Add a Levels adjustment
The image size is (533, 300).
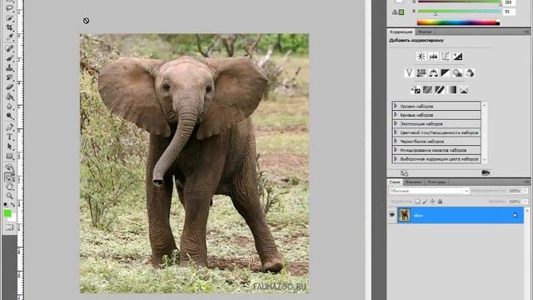[433, 57]
